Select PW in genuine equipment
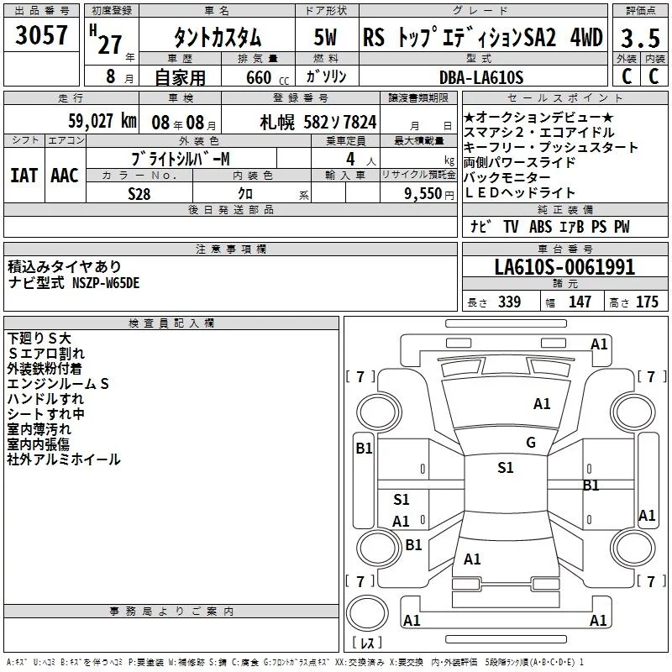 point(622,227)
